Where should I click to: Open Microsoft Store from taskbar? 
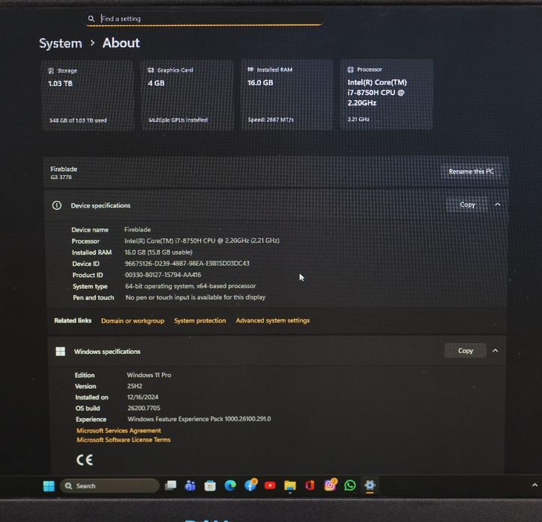tap(210, 485)
